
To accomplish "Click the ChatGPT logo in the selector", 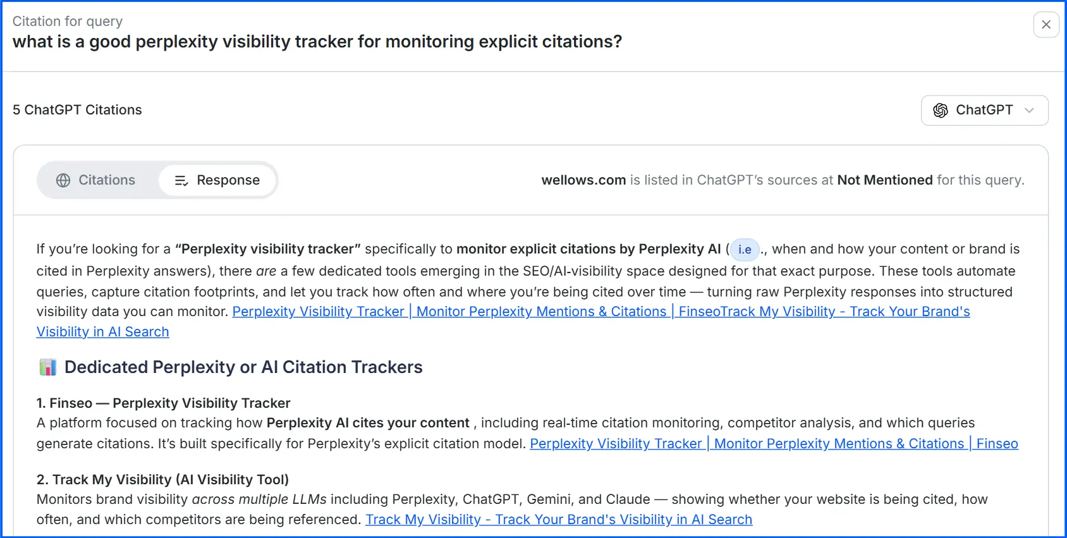I will click(941, 110).
